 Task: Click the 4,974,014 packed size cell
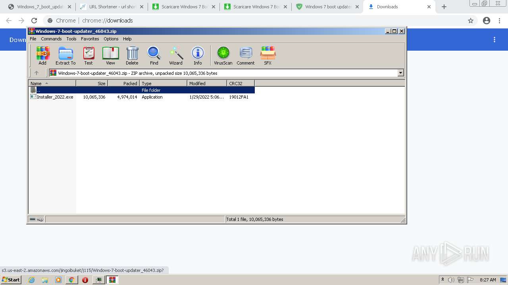[127, 97]
